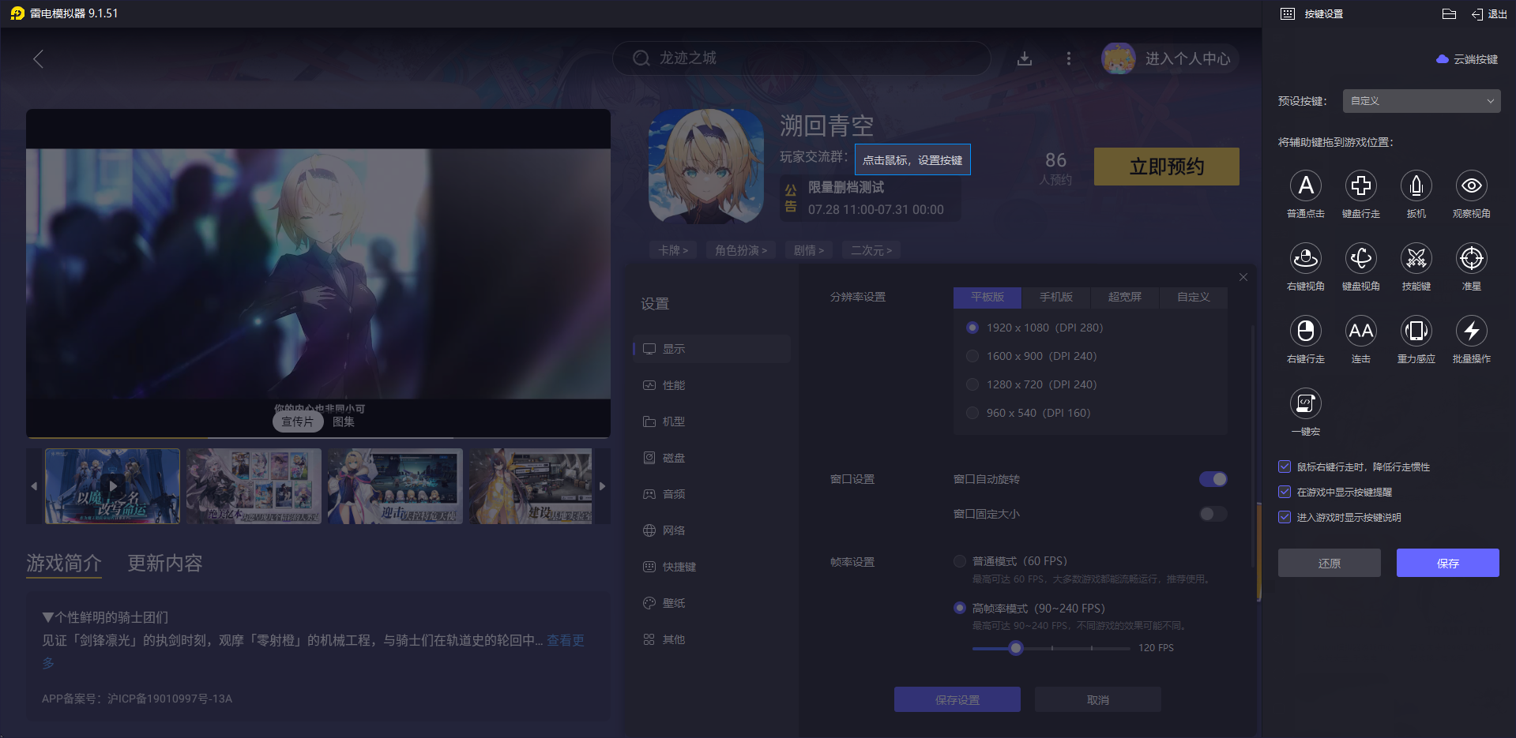Select 1600 x 900 resolution
This screenshot has height=738, width=1516.
[972, 356]
